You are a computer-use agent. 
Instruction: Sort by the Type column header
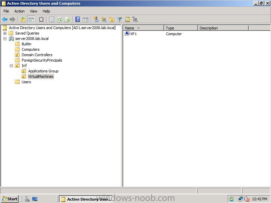(181, 28)
